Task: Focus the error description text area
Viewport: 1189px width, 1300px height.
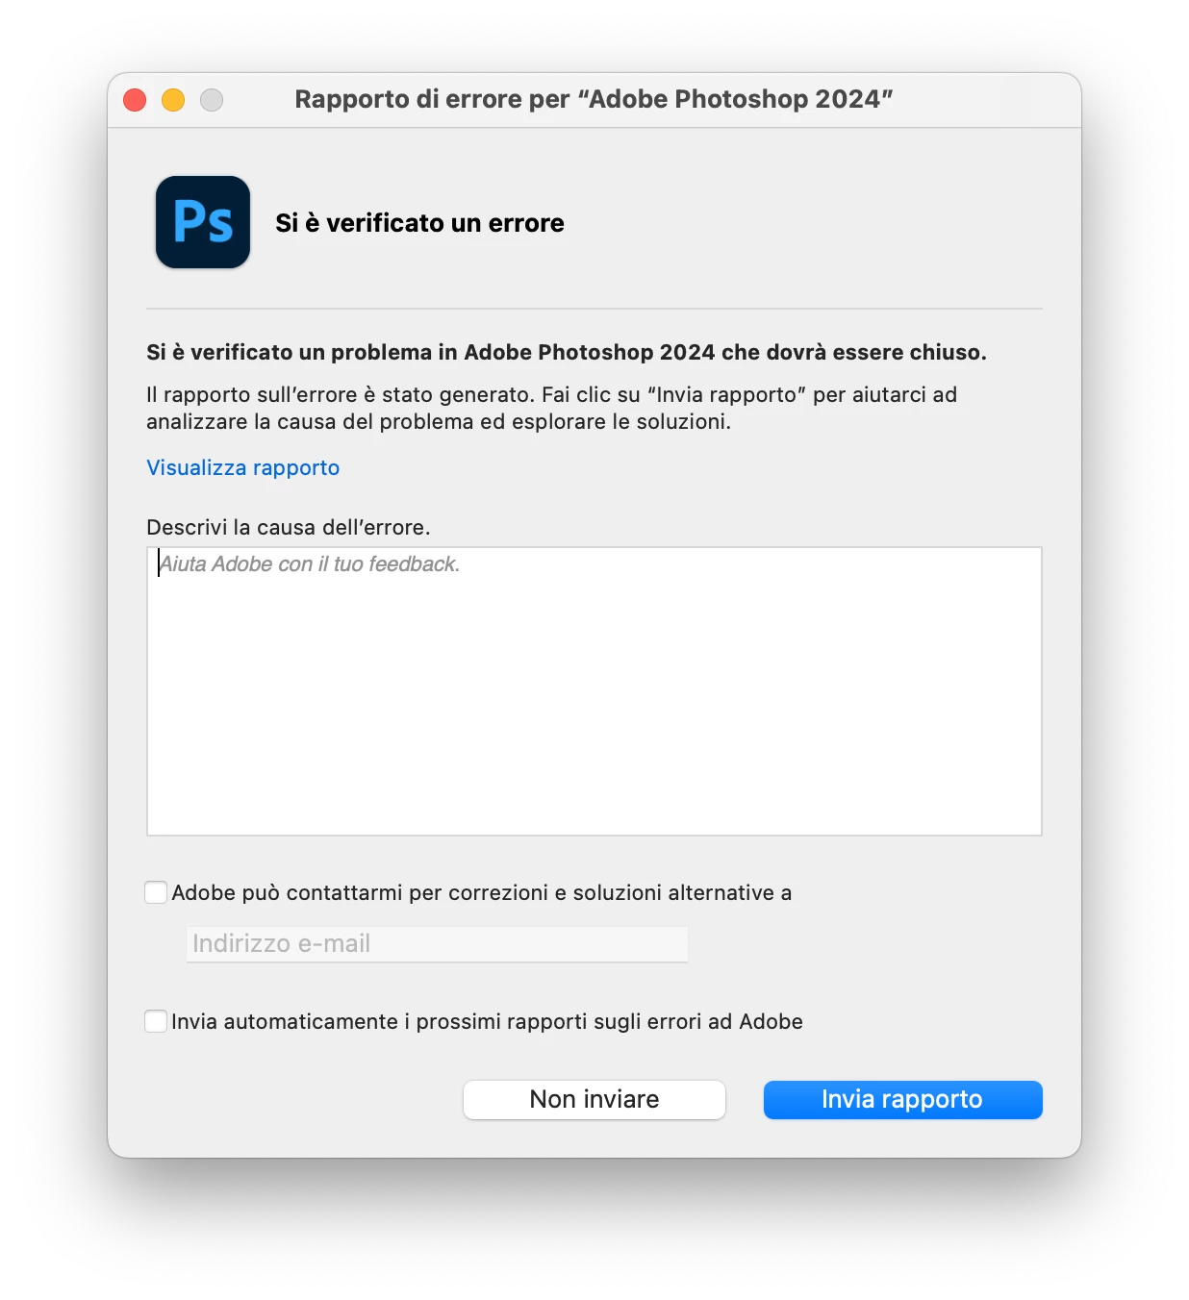Action: tap(594, 691)
